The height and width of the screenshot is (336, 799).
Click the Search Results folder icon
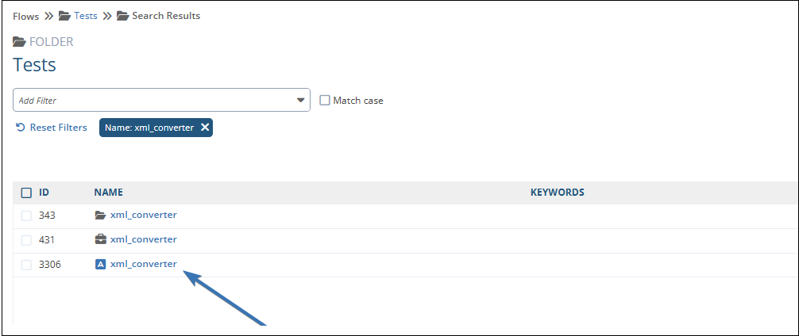(122, 16)
